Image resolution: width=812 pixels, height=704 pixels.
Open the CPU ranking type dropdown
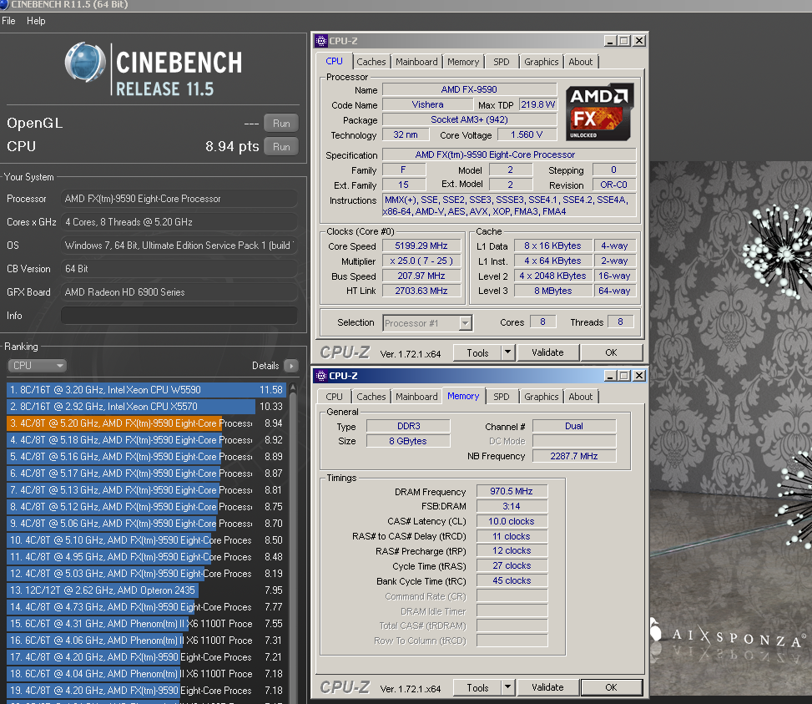pos(38,366)
